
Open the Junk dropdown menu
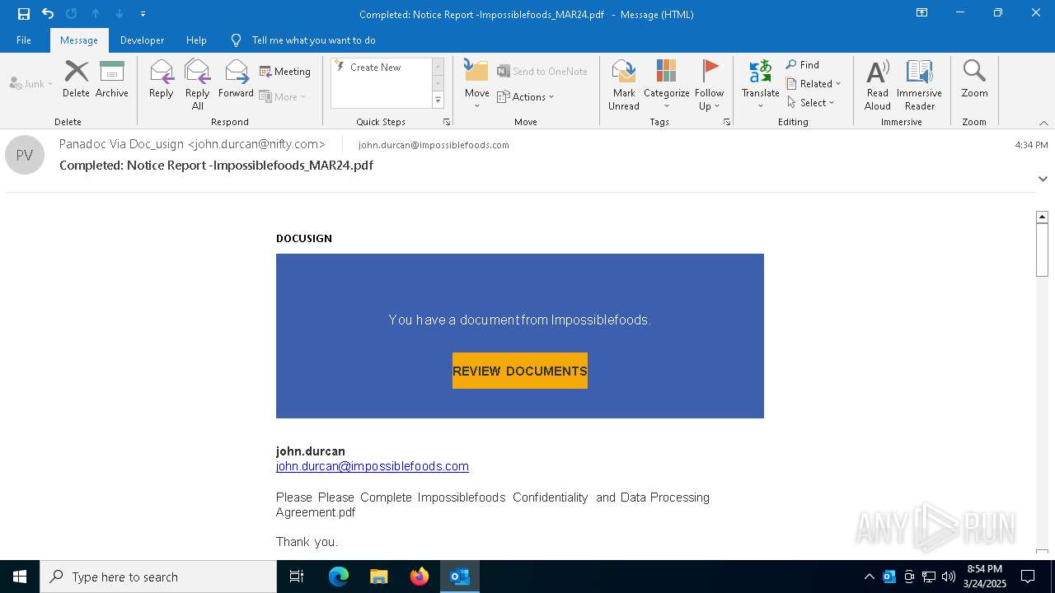click(31, 83)
